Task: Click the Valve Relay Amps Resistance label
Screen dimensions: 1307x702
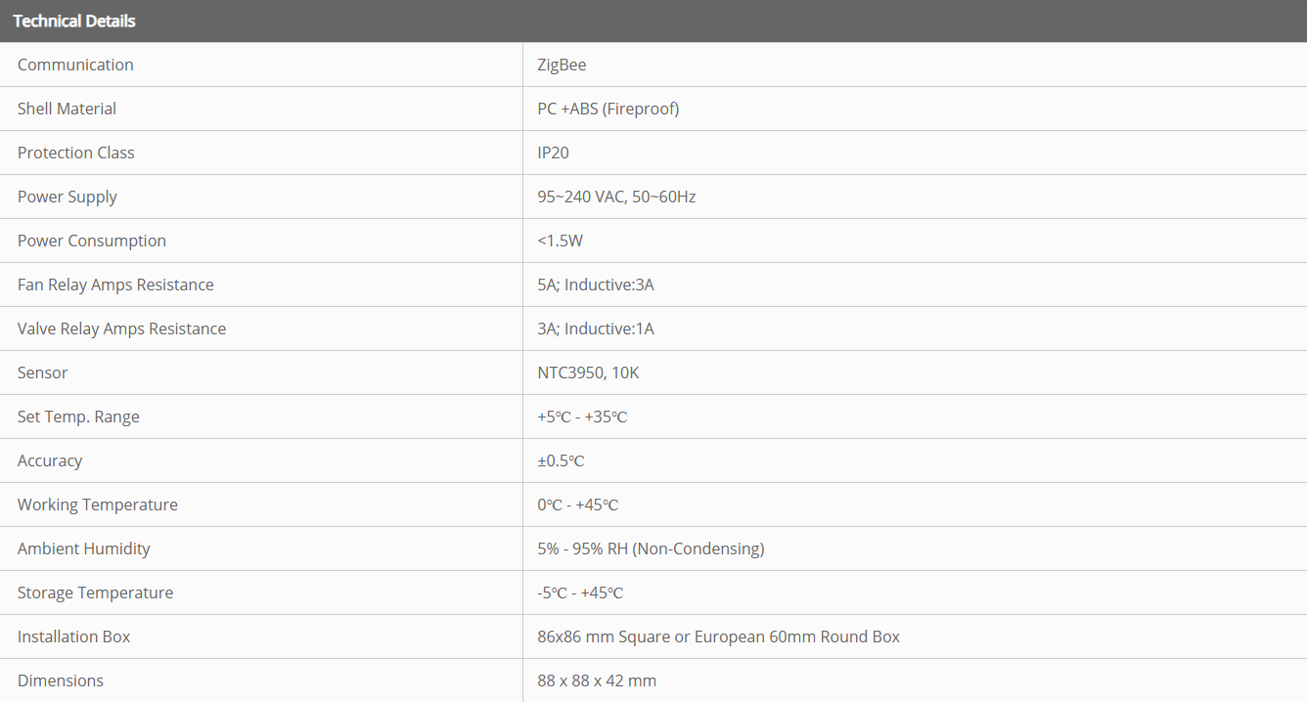Action: [121, 329]
